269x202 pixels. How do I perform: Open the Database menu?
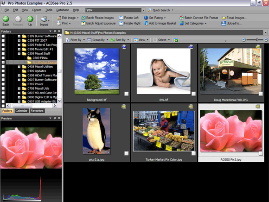(63, 10)
